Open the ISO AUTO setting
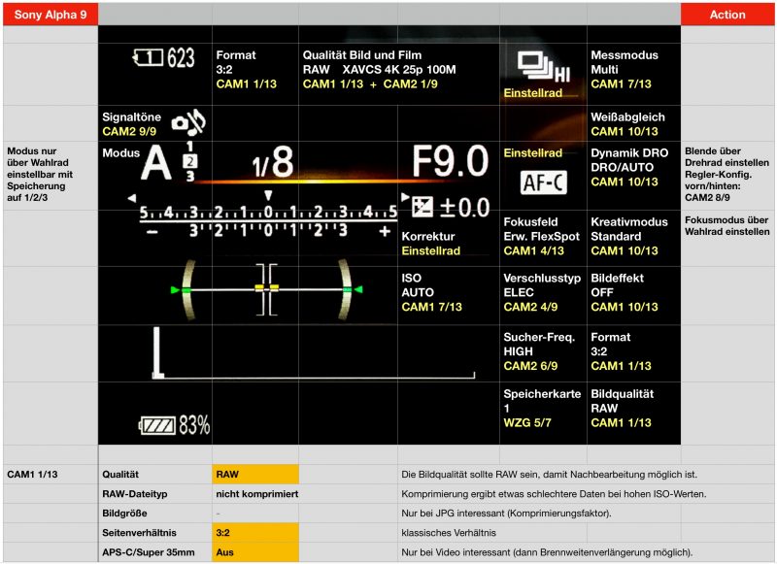Screen dimensions: 777x564 coord(447,293)
